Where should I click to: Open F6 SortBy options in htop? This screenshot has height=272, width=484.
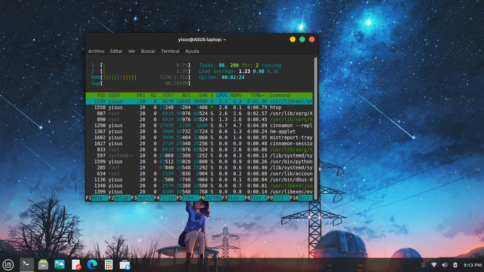coord(210,198)
